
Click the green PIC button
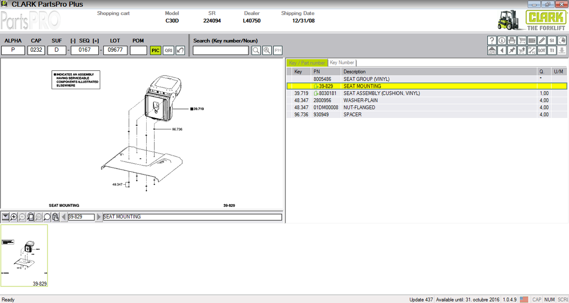(x=156, y=50)
